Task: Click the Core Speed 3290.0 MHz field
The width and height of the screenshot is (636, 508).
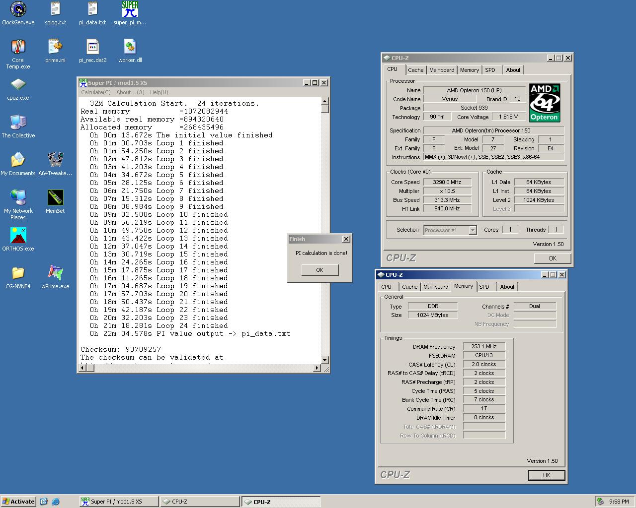Action: point(447,182)
